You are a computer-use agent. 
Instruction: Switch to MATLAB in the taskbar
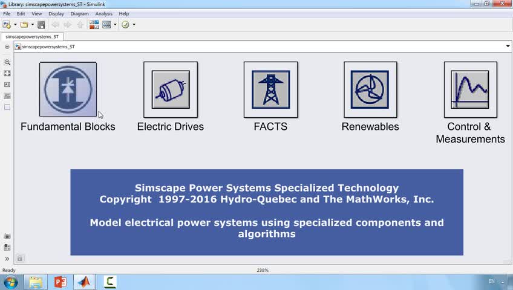84,282
